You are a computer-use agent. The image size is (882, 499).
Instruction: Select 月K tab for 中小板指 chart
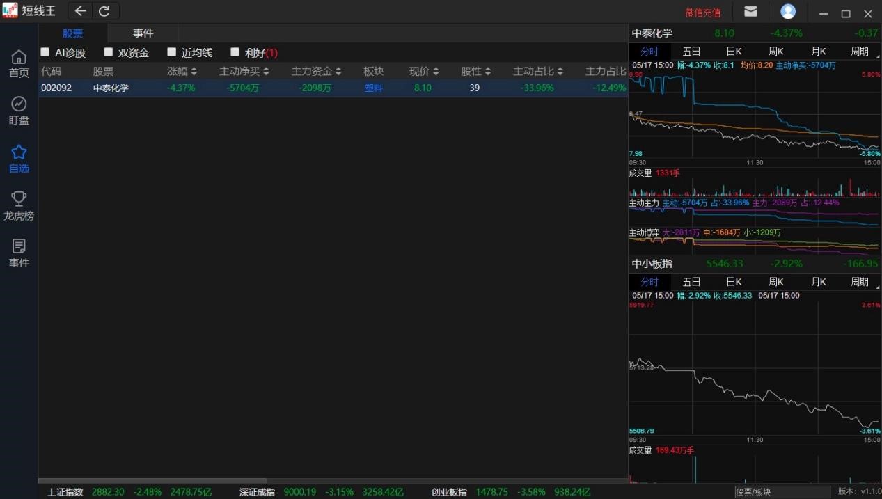click(x=818, y=282)
